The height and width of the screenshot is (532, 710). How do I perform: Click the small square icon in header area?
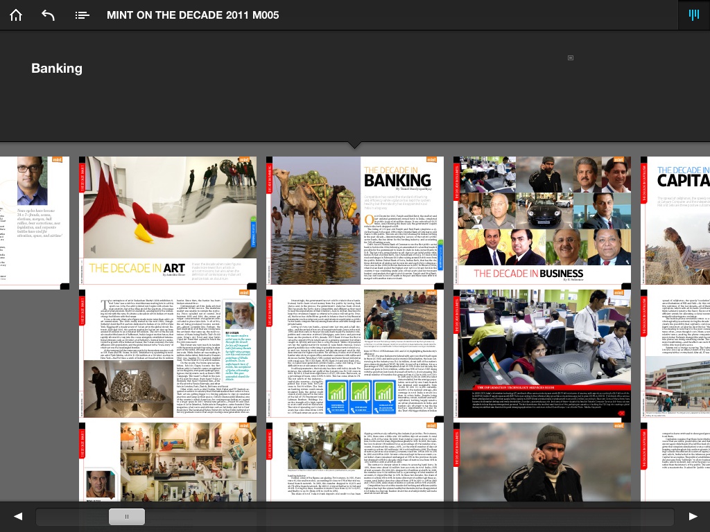coord(571,58)
